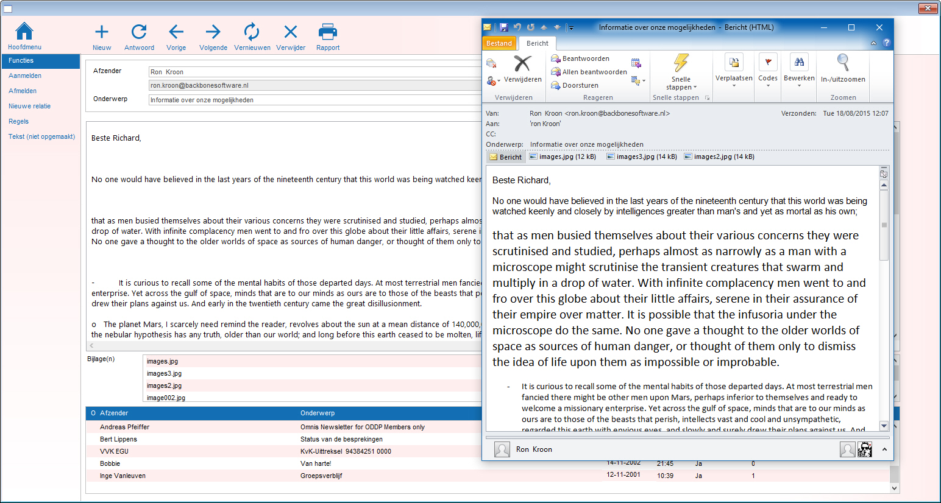Click Redo icon in Outlook title bar
Image resolution: width=941 pixels, height=503 pixels.
[x=531, y=27]
